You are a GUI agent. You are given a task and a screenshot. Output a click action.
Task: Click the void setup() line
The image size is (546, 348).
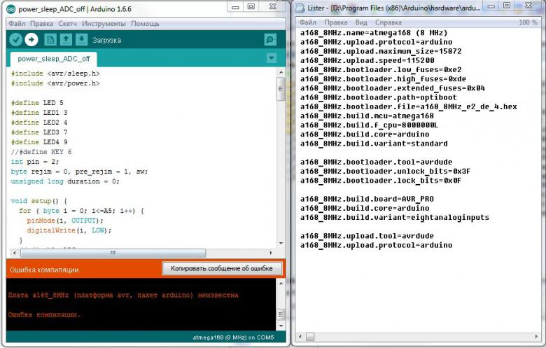pyautogui.click(x=39, y=201)
